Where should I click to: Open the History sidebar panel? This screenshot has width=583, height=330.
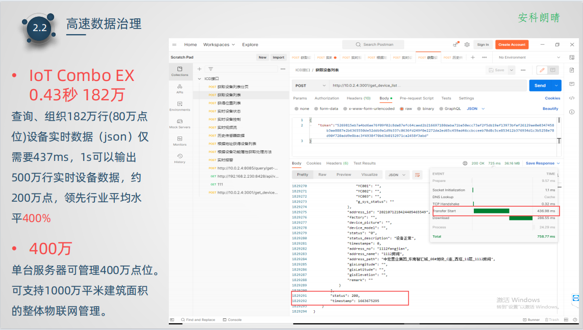[x=180, y=158]
